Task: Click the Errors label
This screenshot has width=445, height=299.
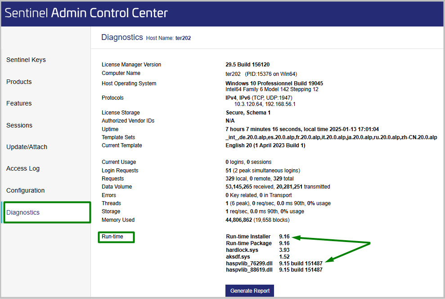Action: point(109,195)
